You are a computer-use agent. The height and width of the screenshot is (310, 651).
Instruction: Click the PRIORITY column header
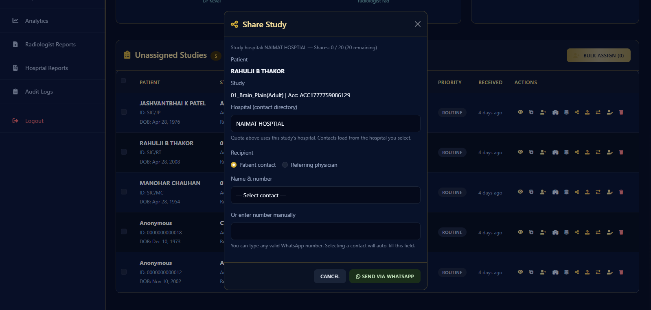tap(450, 82)
